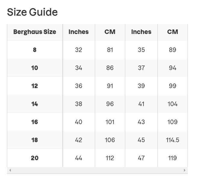202x177 pixels.
Task: Select the size 20 row label
Action: pyautogui.click(x=35, y=158)
